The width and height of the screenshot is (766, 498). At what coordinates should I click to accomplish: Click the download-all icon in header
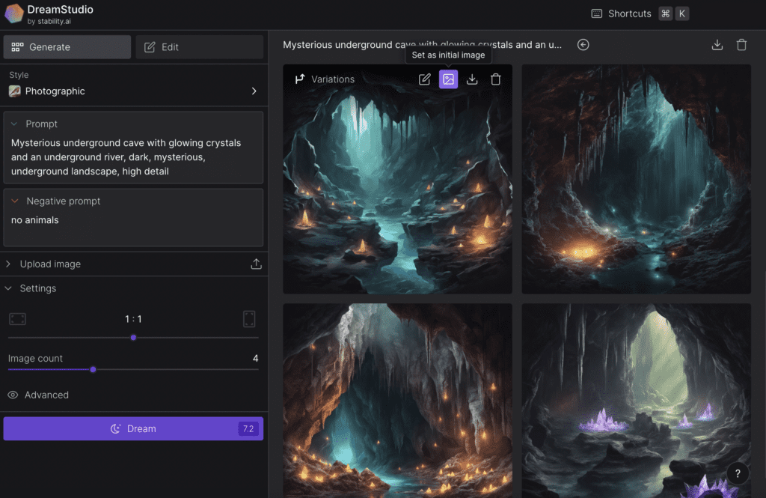point(717,45)
